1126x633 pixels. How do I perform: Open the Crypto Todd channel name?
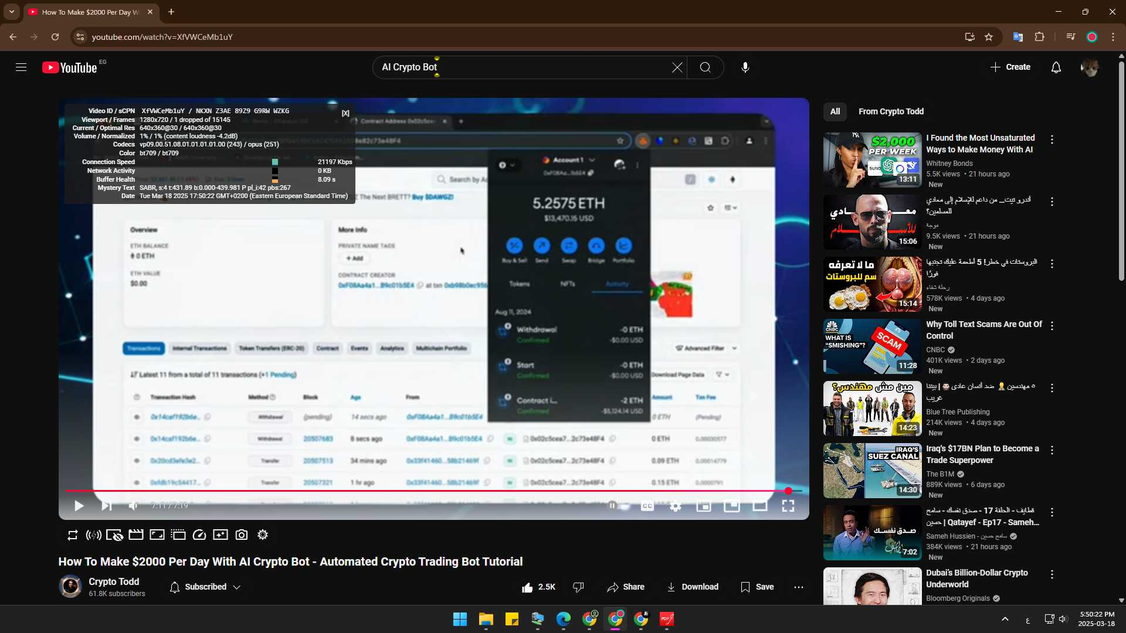114,581
